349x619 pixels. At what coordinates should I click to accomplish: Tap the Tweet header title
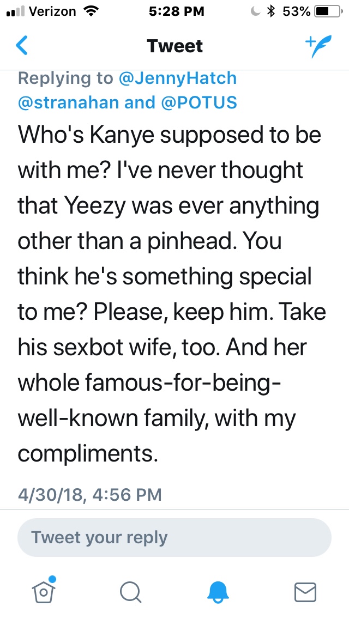coord(174,46)
